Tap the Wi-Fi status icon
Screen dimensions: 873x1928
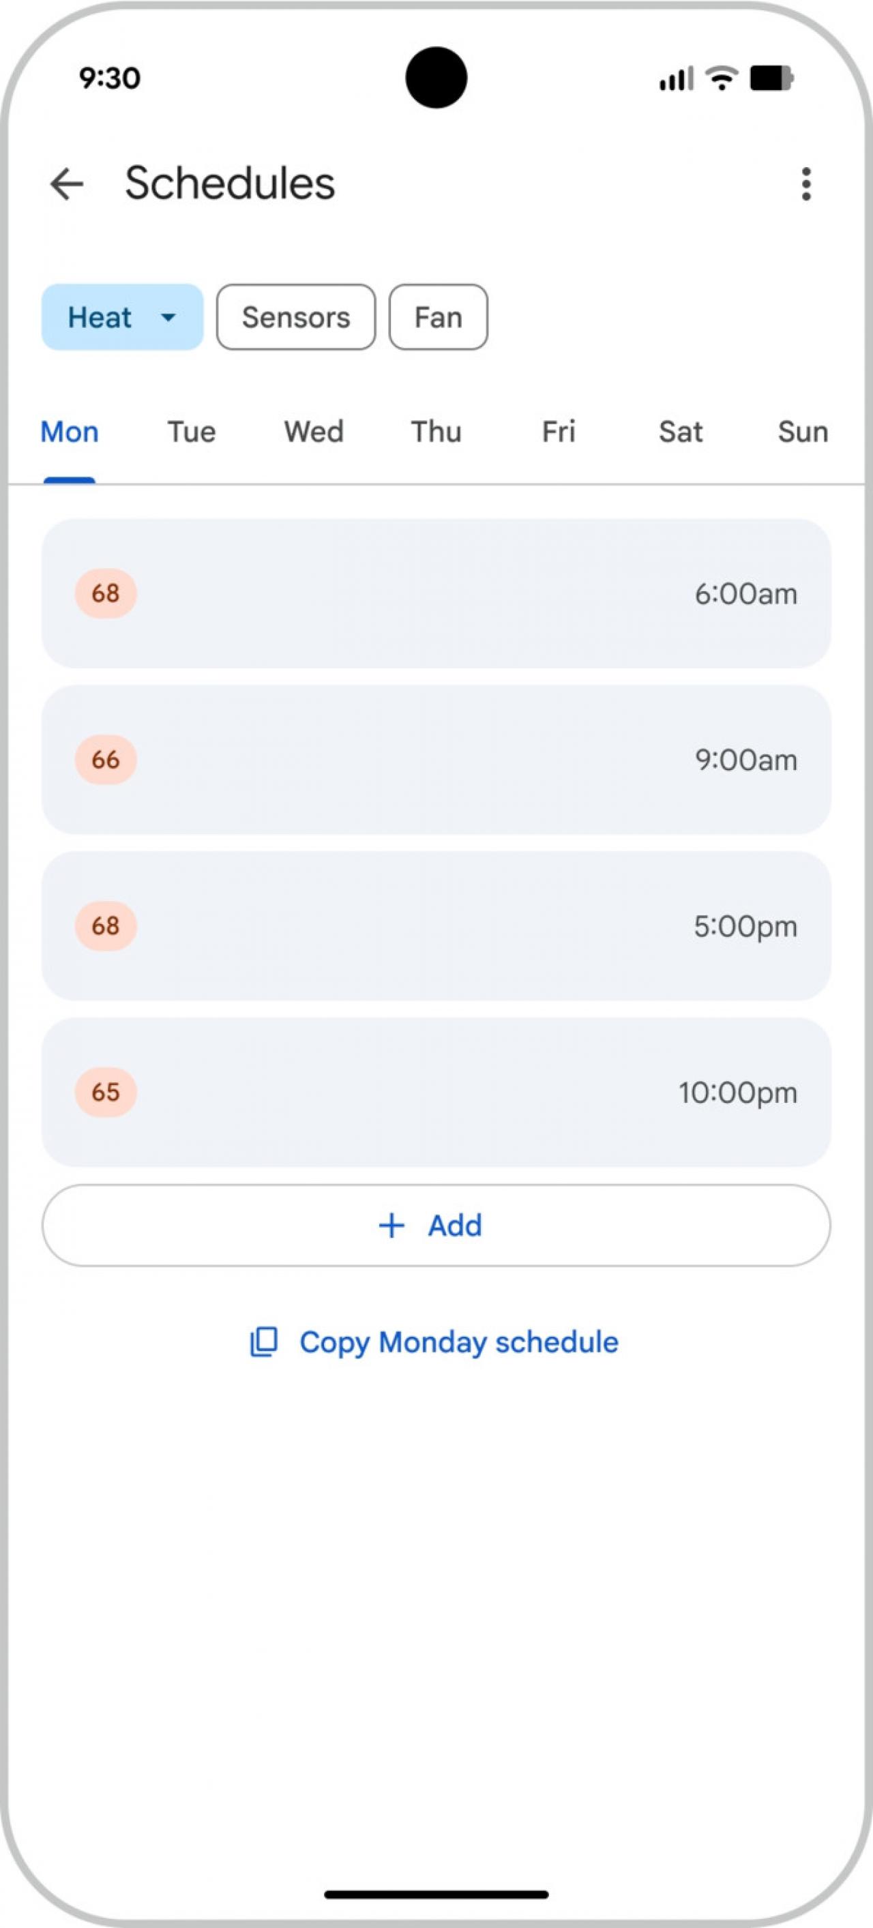722,78
